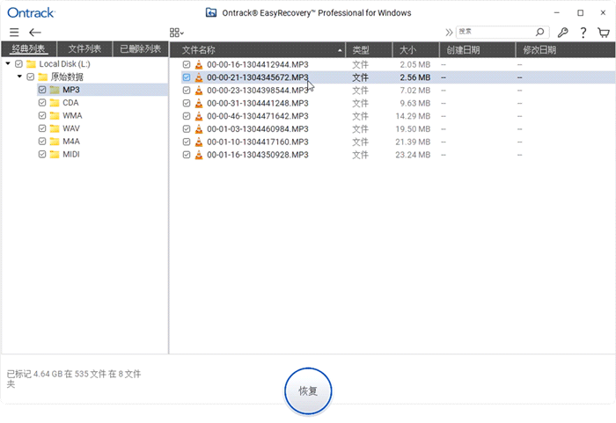This screenshot has width=616, height=423.
Task: Sort by 文件名称 column header
Action: click(257, 50)
